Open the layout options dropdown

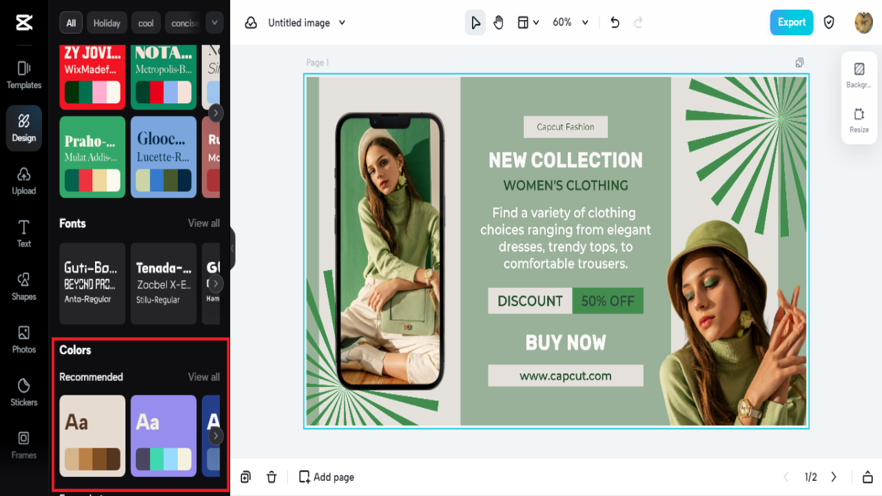(x=528, y=23)
